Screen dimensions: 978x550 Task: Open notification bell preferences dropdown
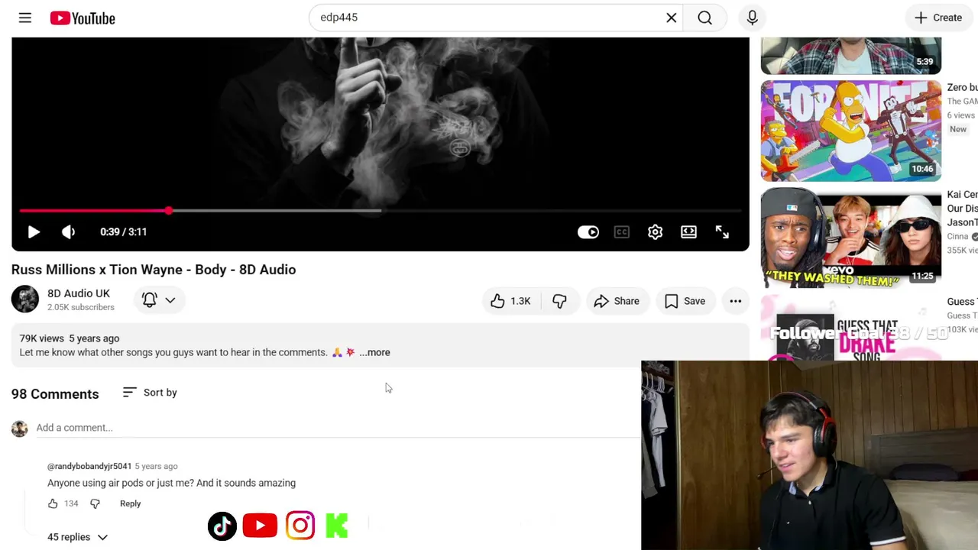tap(159, 300)
